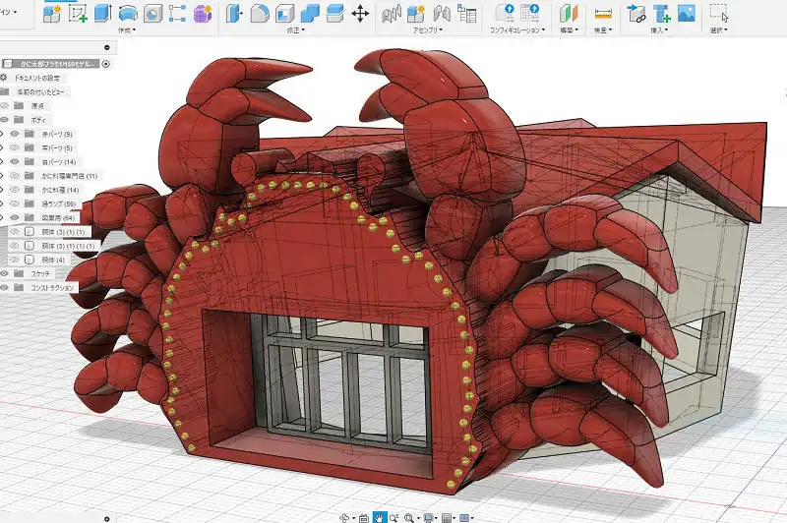The image size is (787, 523).
Task: Click the Insert Image icon
Action: (x=687, y=13)
